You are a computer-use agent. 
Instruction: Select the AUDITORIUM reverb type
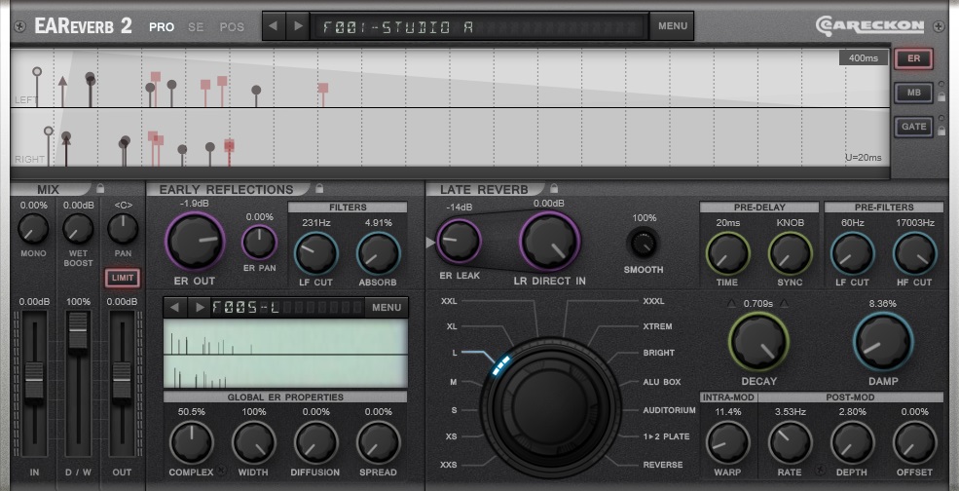point(669,410)
